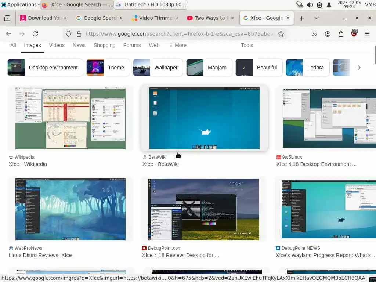Screen dimensions: 376x282
Task: Open Linux Distro Reviews: Xfce link
Action: coord(40,256)
